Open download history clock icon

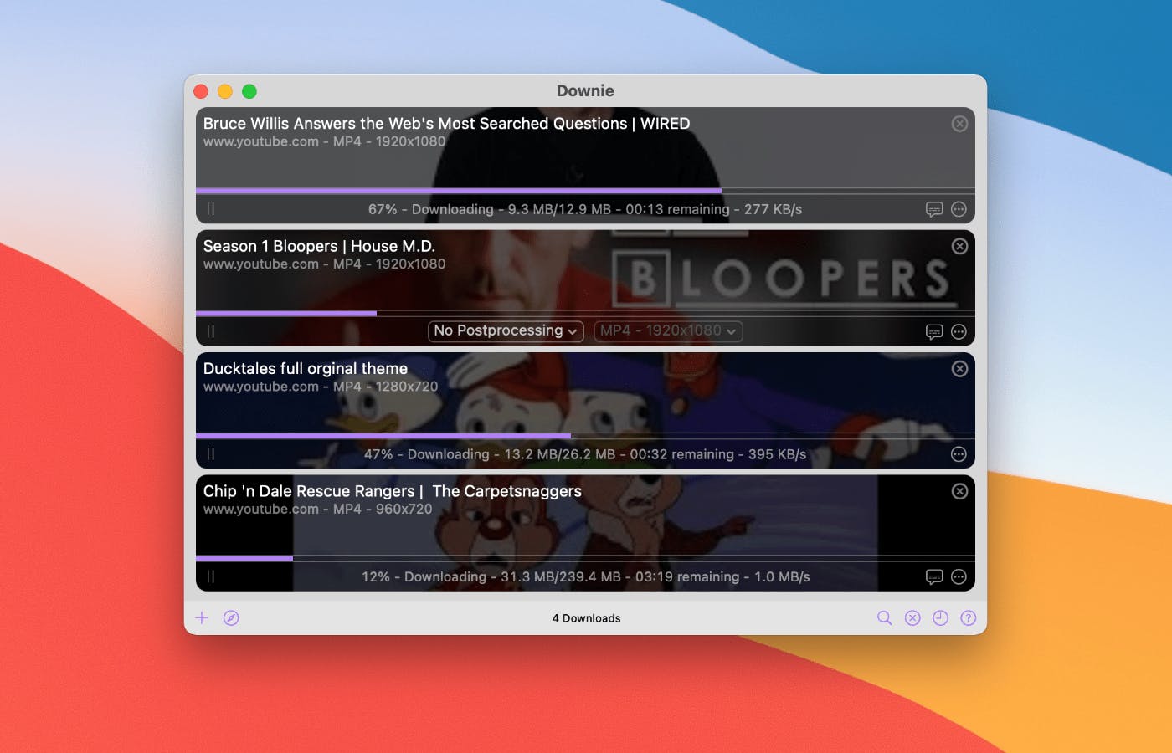click(x=940, y=617)
